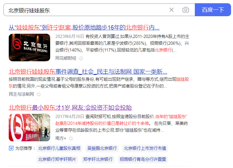The height and width of the screenshot is (168, 233).
Task: Select suggestion 吴振鹏北京银行
Action: click(x=102, y=149)
